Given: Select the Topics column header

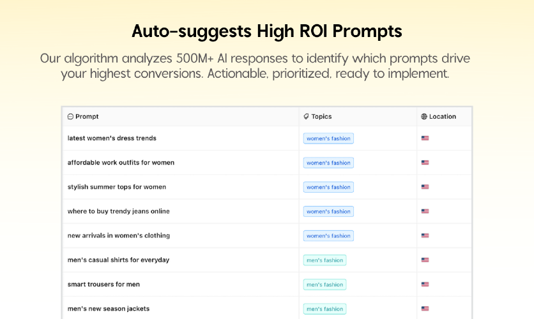Looking at the screenshot, I should pos(317,117).
